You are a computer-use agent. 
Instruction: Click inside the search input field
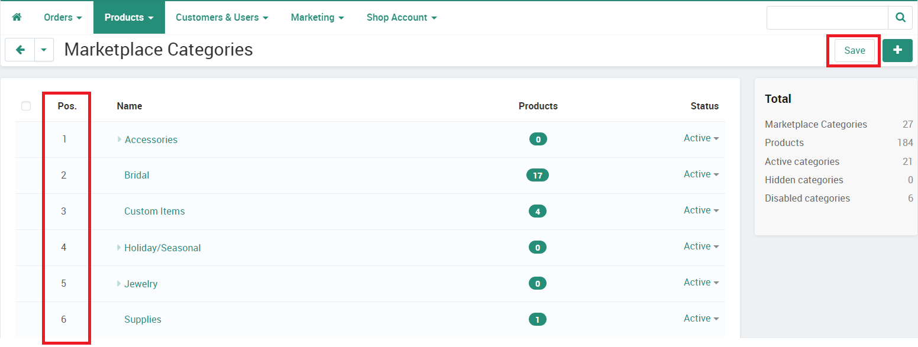coord(827,18)
